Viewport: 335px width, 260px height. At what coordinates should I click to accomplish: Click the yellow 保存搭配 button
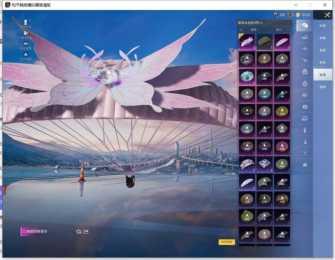pos(227,242)
